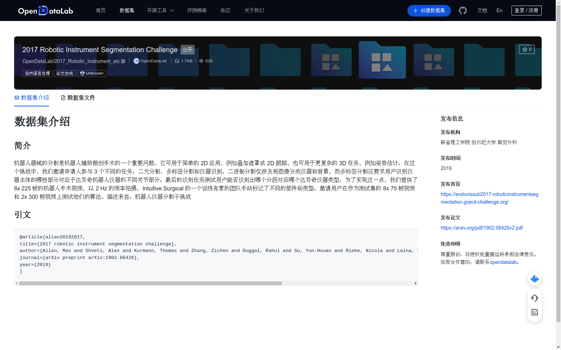This screenshot has width=561, height=350.
Task: Click the 引文 section heading
Action: 22,215
